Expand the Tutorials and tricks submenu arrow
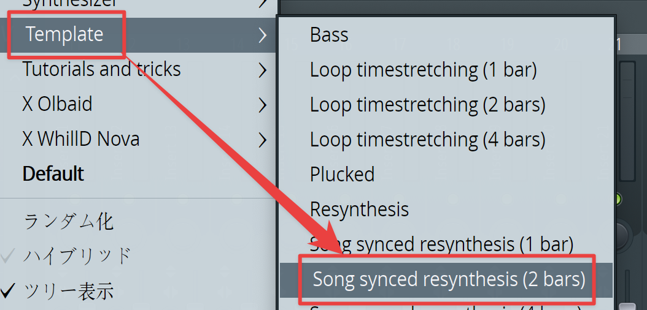Viewport: 647px width, 310px height. 263,70
